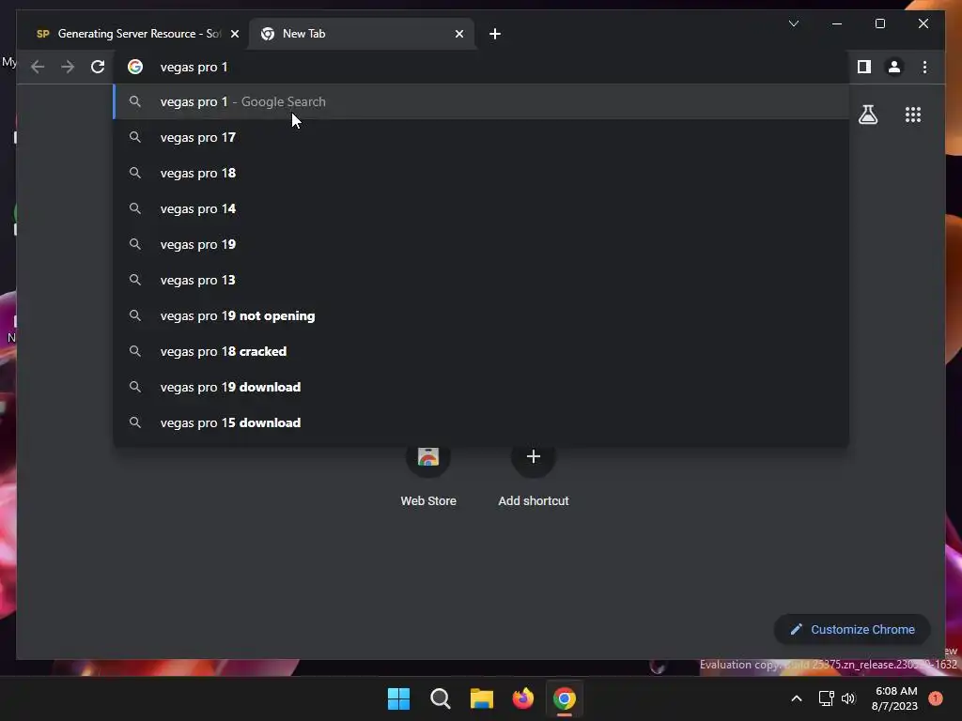
Task: Close the Generating Server Resource tab
Action: (x=234, y=34)
